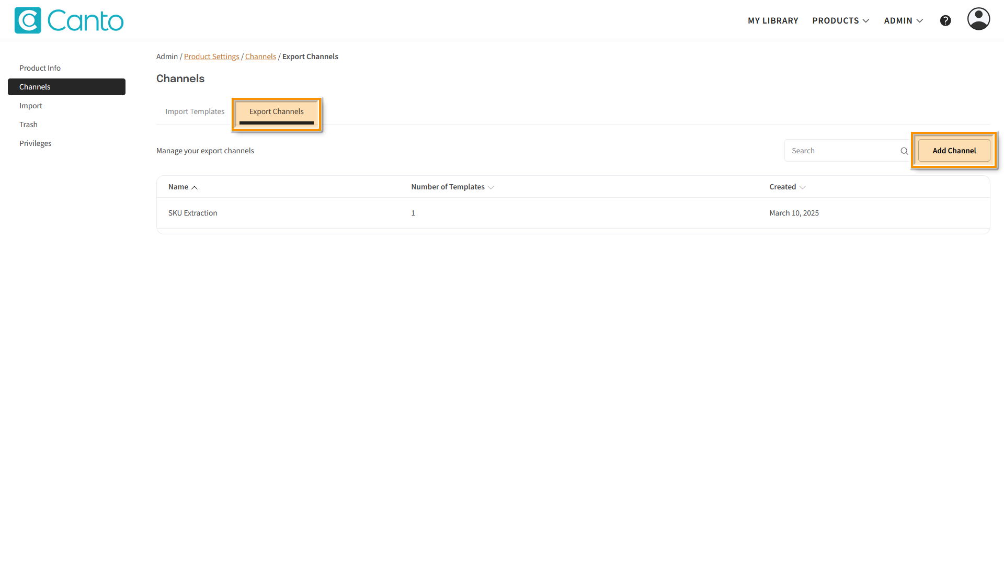Expand the Products dropdown menu
1004x565 pixels.
[x=841, y=20]
